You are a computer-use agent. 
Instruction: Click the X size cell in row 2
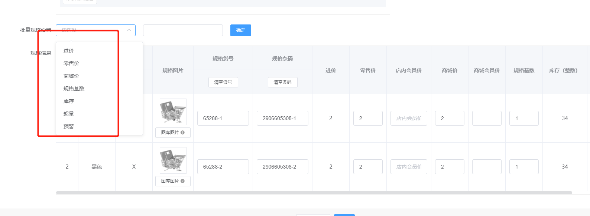134,167
